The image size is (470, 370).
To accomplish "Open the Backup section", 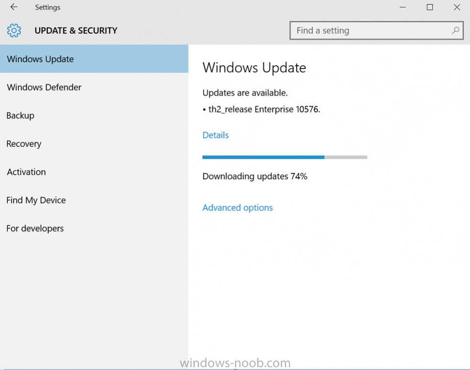I will (x=94, y=115).
